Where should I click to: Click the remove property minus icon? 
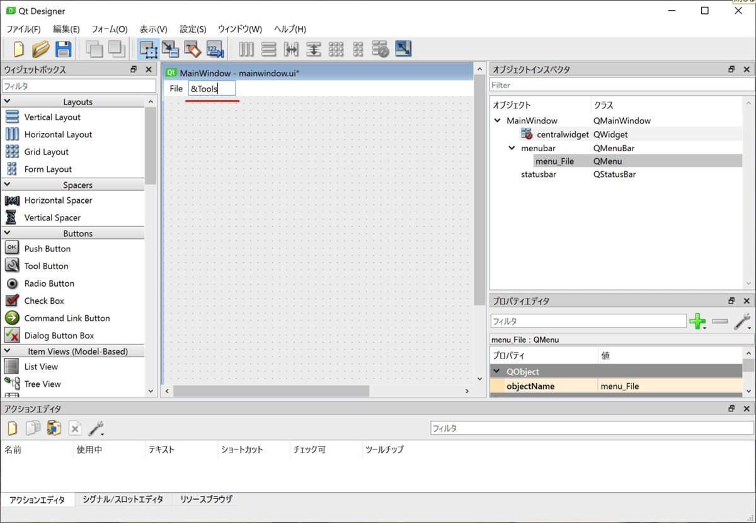tap(719, 321)
